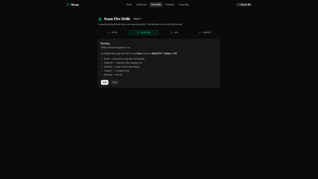The height and width of the screenshot is (179, 318).
Task: Click the Briefing card title
Action: (x=105, y=43)
